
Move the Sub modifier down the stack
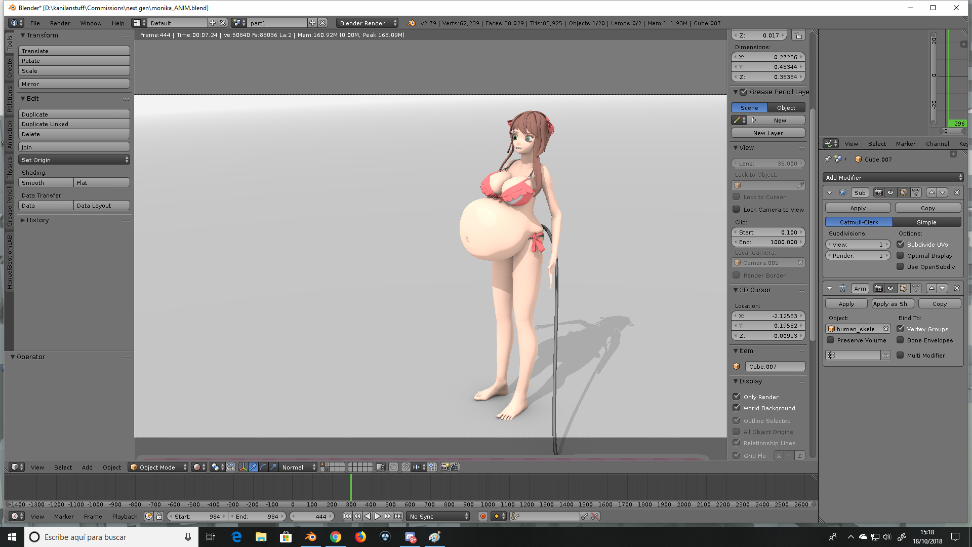click(x=943, y=192)
